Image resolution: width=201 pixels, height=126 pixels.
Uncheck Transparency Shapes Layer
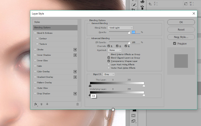point(109,61)
